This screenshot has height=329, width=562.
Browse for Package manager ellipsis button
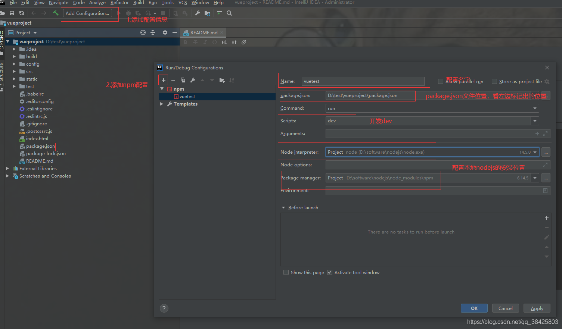[x=546, y=178]
